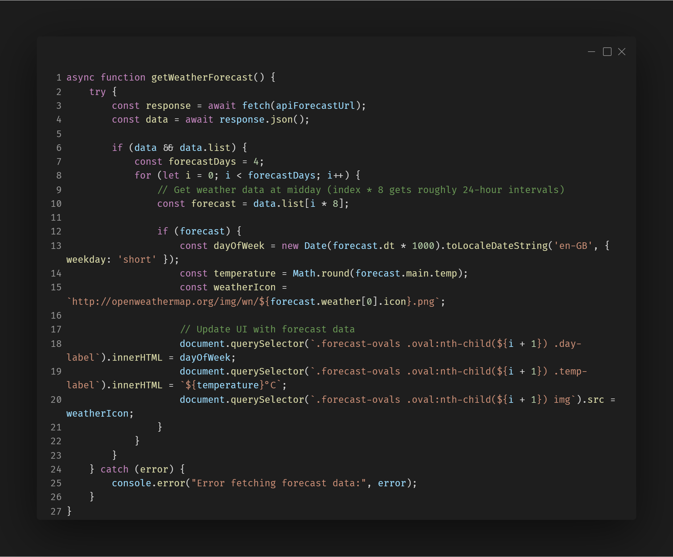Click the 'Update UI with forecast data' comment
This screenshot has width=673, height=557.
[267, 329]
